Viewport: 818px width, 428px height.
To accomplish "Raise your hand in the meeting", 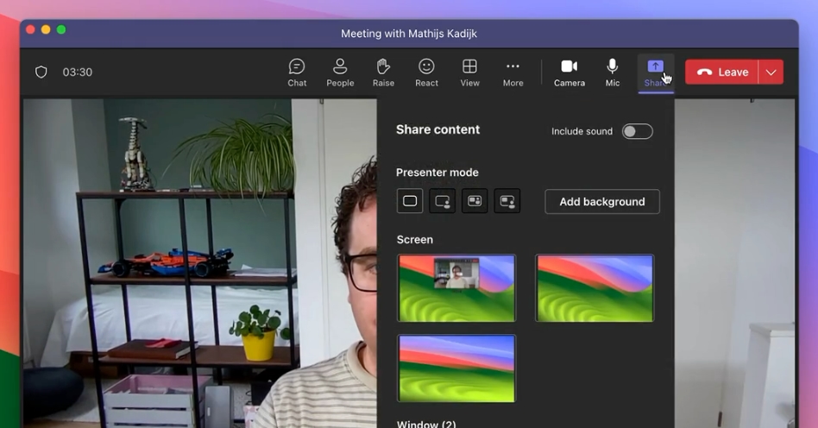I will pos(383,72).
